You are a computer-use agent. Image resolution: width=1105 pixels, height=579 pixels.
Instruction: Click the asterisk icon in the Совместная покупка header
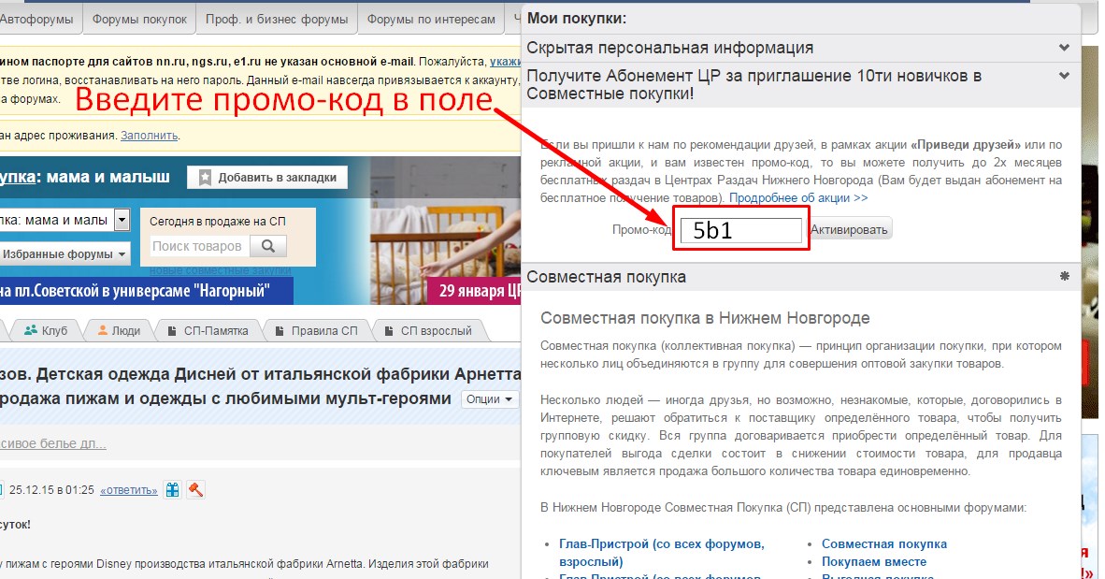[x=1064, y=277]
